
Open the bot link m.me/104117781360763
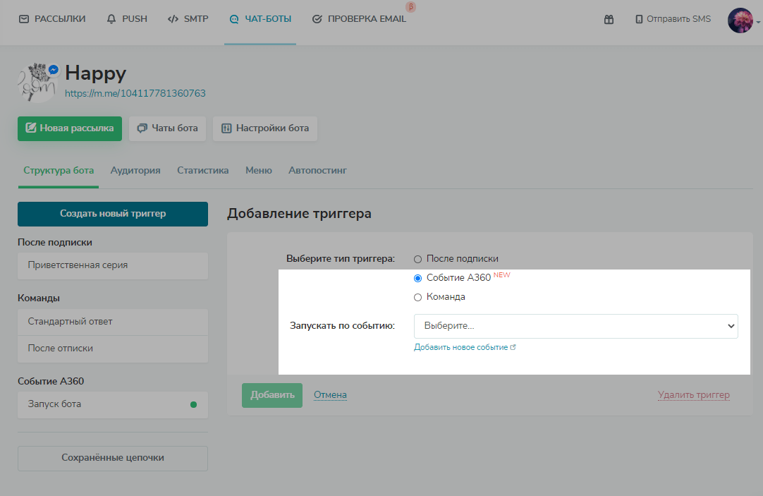coord(135,93)
